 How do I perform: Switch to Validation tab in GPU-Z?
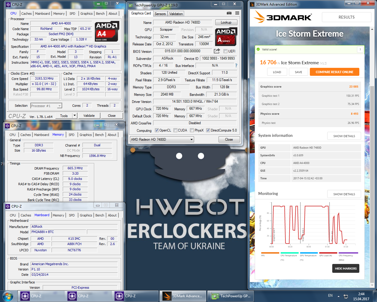176,14
